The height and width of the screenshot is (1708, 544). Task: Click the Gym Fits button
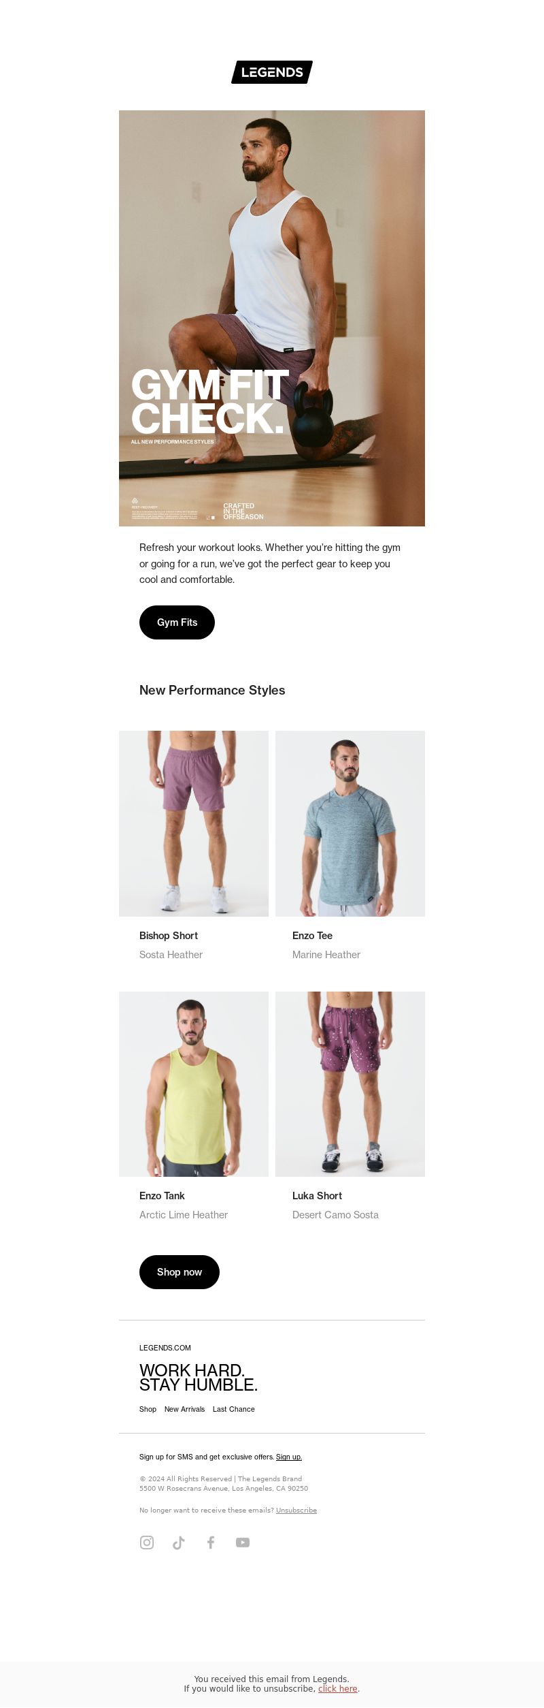pyautogui.click(x=177, y=622)
